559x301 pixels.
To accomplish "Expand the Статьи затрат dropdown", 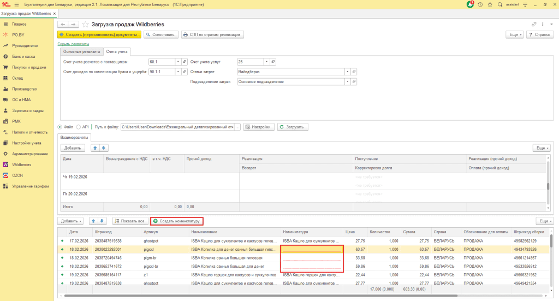I will (347, 72).
